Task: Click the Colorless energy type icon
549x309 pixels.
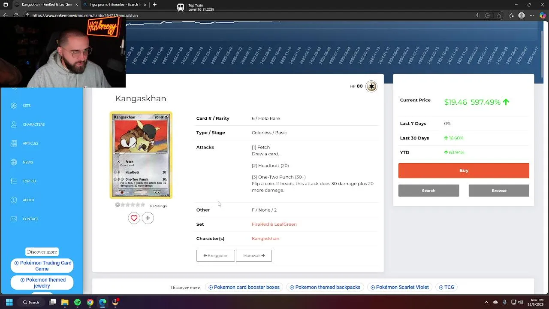Action: click(x=371, y=86)
